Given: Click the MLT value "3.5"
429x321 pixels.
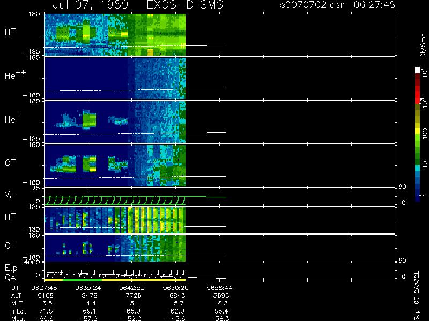Looking at the screenshot, I should click(47, 303).
